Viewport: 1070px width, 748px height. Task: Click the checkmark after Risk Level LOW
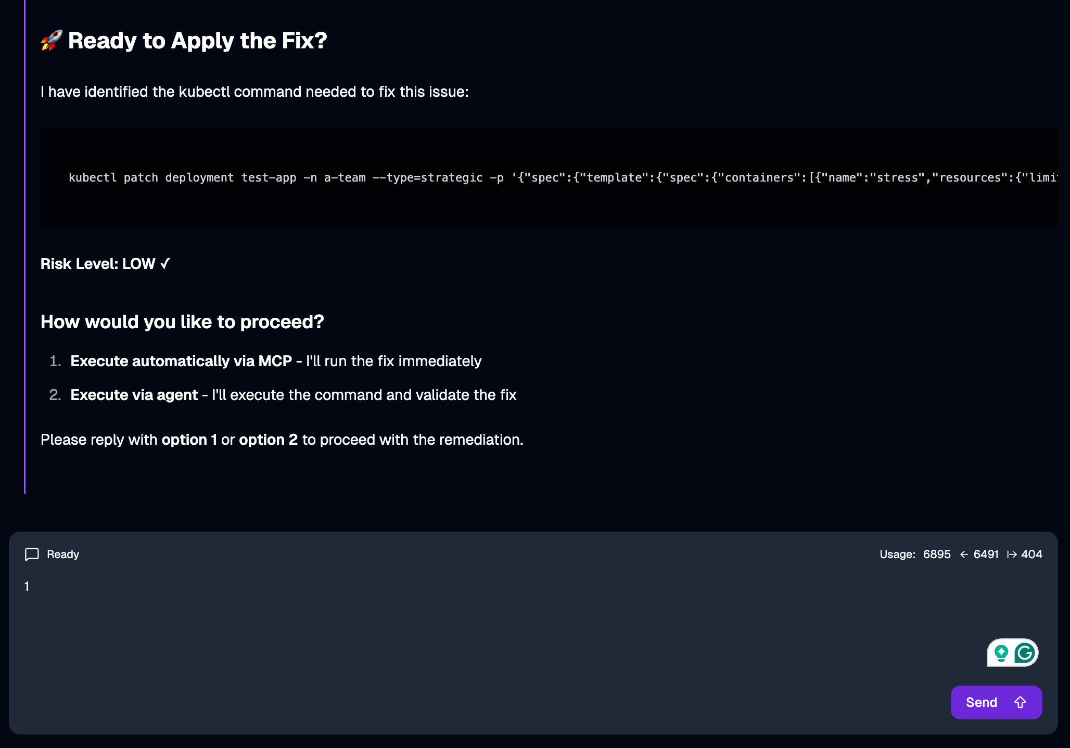coord(165,264)
